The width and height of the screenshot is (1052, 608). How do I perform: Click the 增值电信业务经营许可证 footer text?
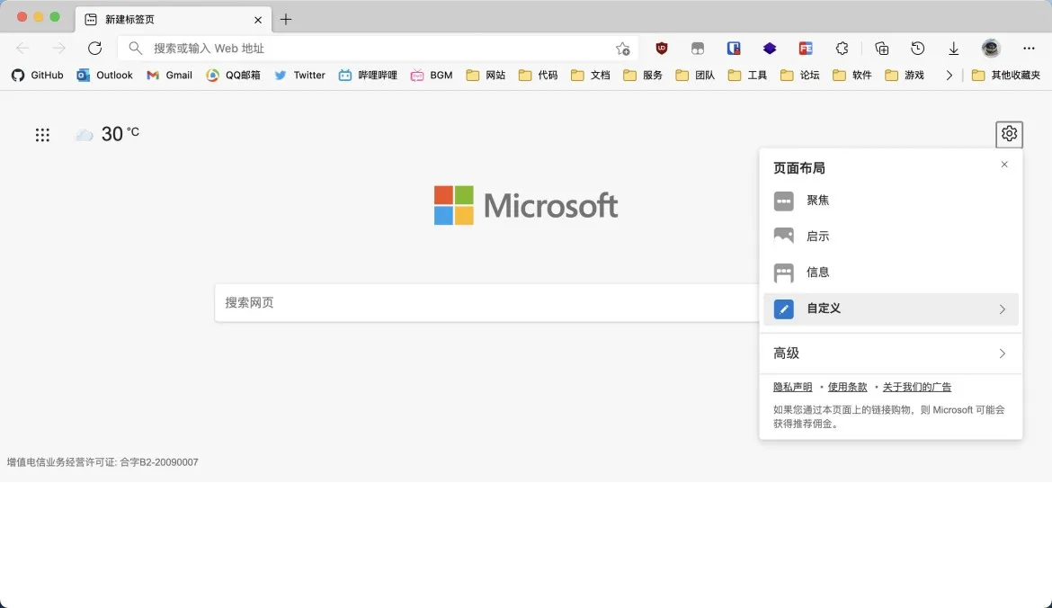(x=103, y=462)
